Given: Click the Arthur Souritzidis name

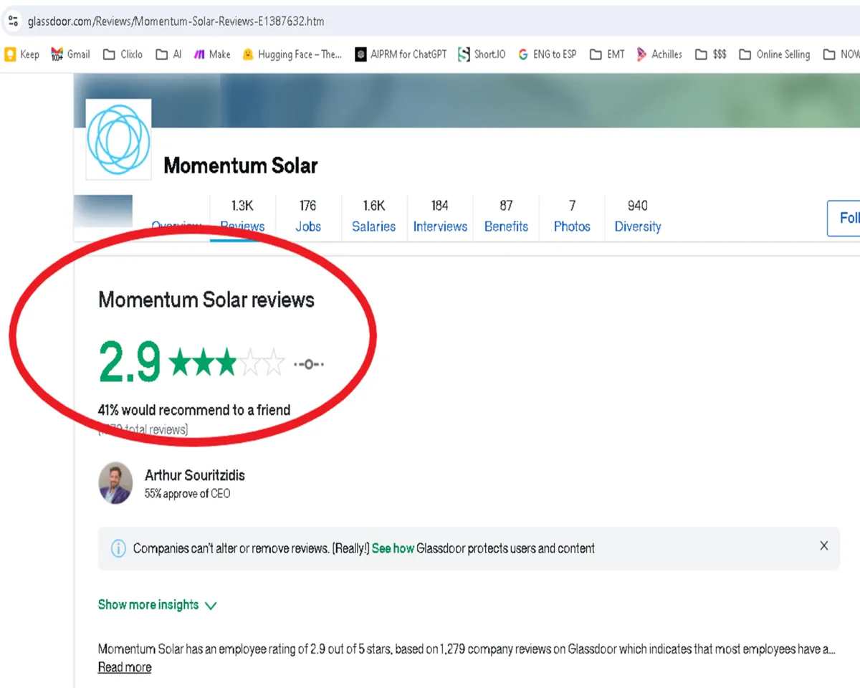Looking at the screenshot, I should (195, 475).
